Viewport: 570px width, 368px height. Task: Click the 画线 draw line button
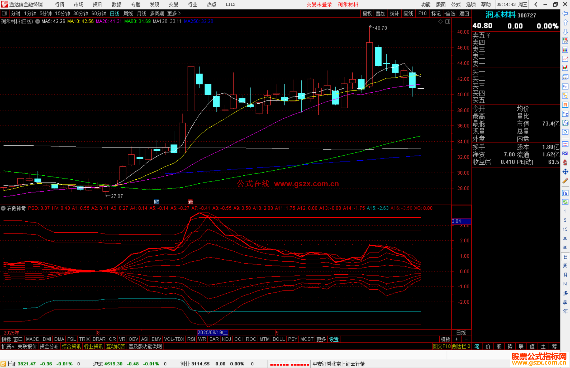(x=408, y=13)
